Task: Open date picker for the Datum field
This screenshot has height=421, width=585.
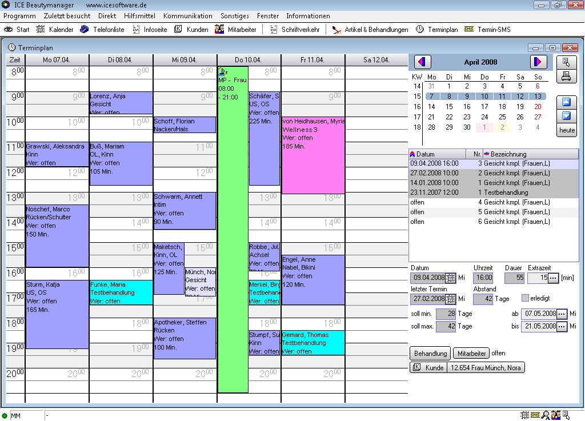Action: pyautogui.click(x=450, y=278)
